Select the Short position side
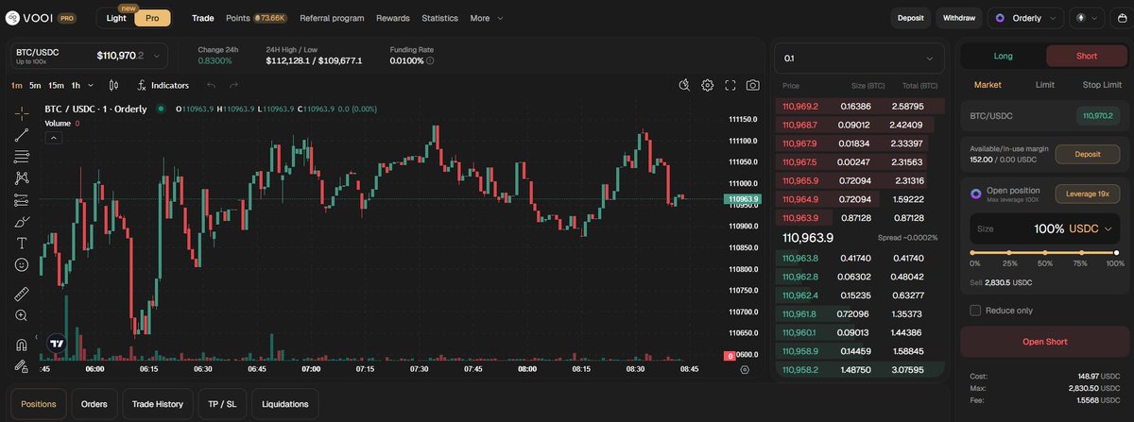1134x422 pixels. (x=1086, y=56)
